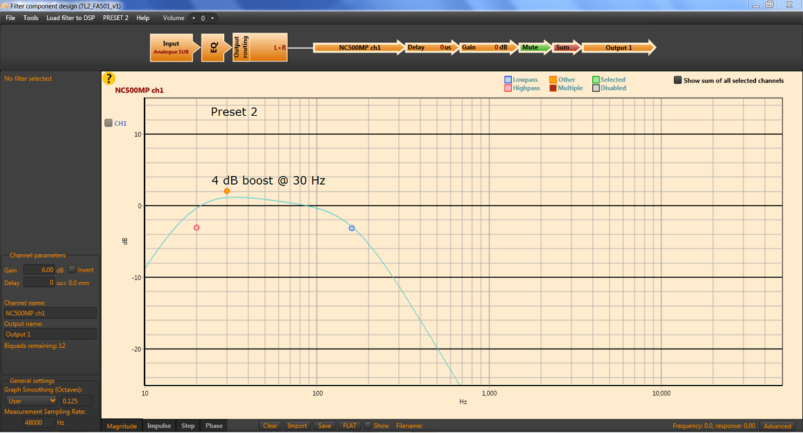Click the Highpass legend color swatch

click(x=508, y=88)
